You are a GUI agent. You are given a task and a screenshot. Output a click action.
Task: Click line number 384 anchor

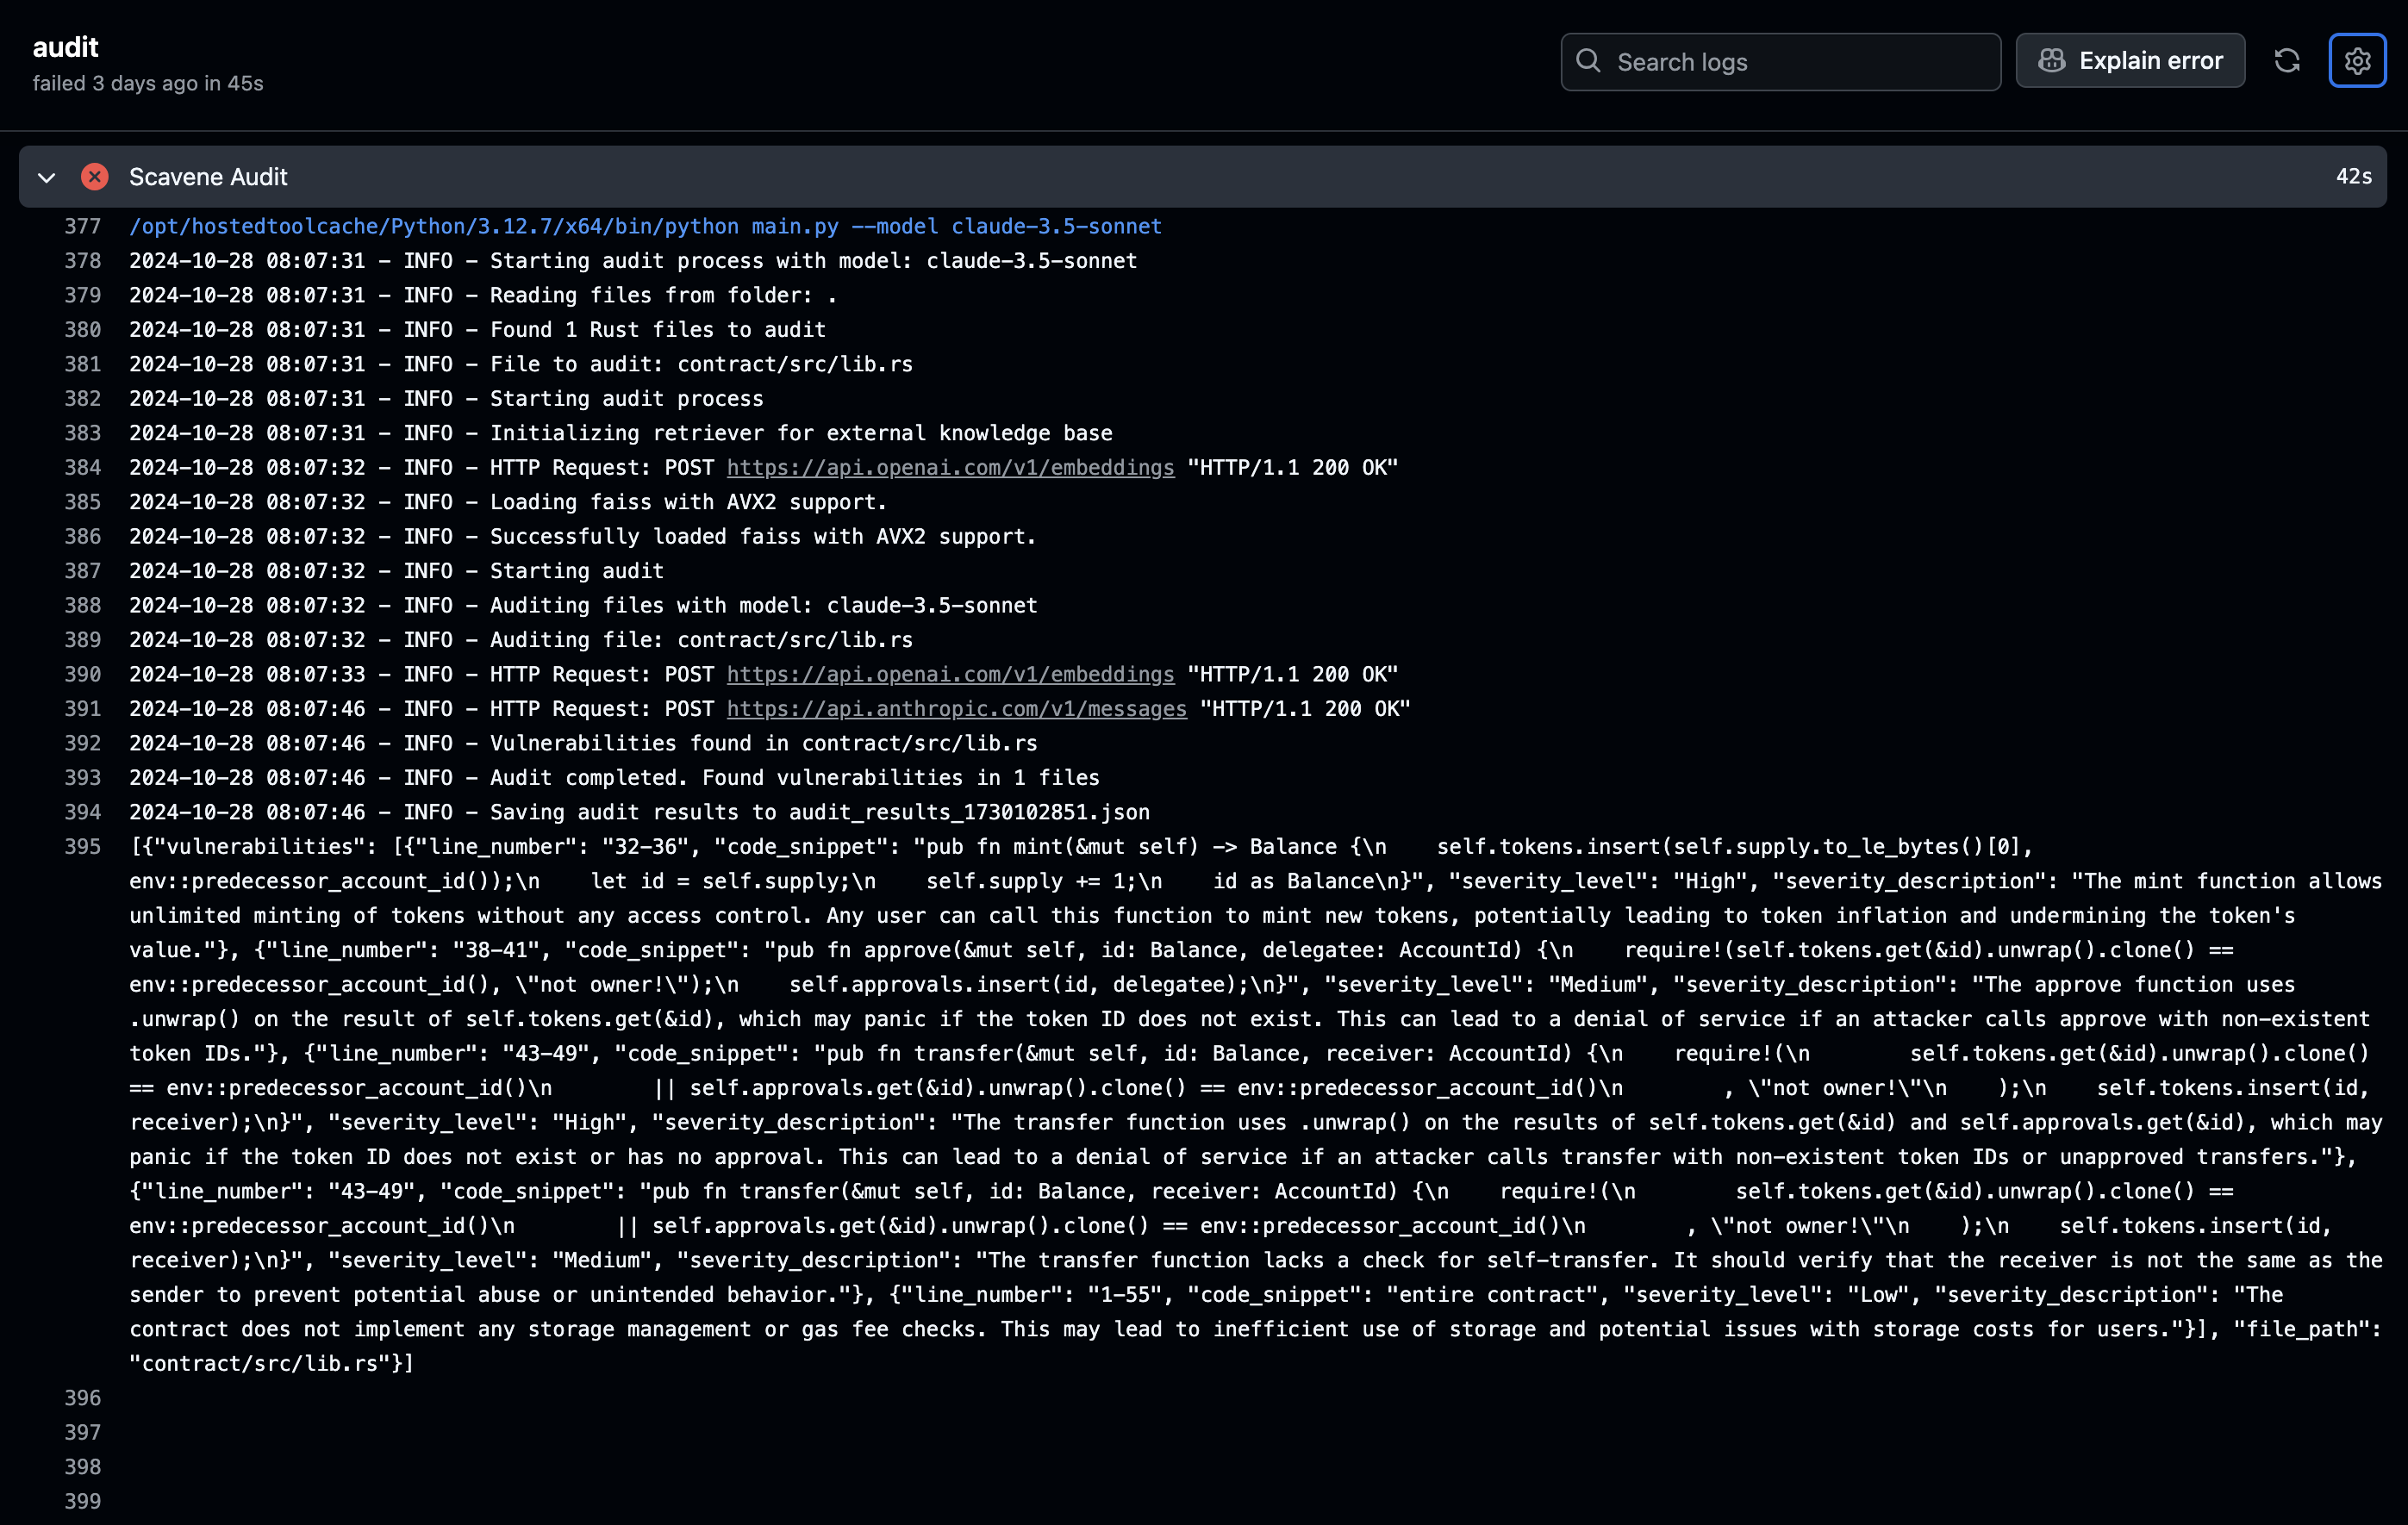tap(83, 467)
